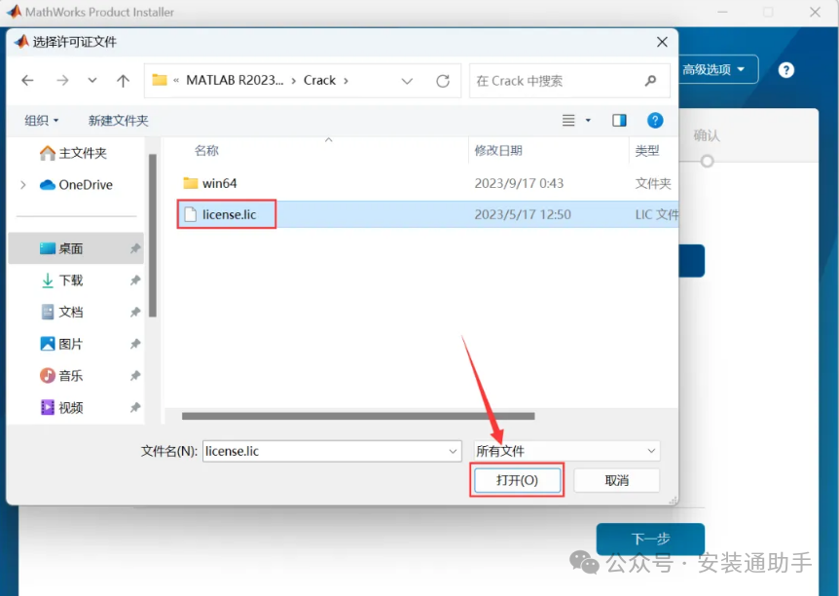839x596 pixels.
Task: Sort files by 类型 column
Action: point(647,151)
